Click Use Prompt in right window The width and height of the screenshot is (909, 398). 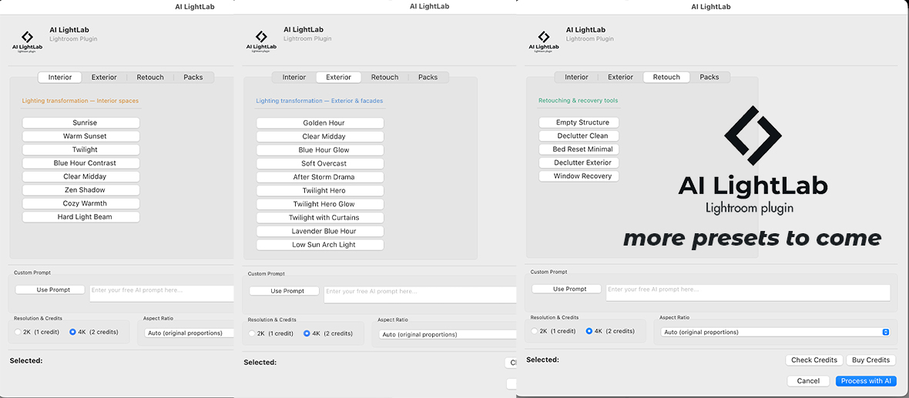(x=567, y=289)
